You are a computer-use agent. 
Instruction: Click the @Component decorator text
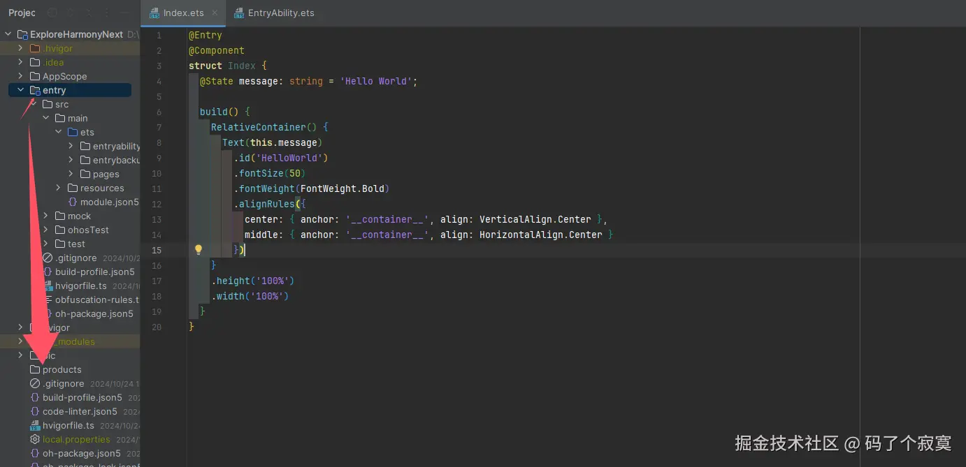pos(217,50)
